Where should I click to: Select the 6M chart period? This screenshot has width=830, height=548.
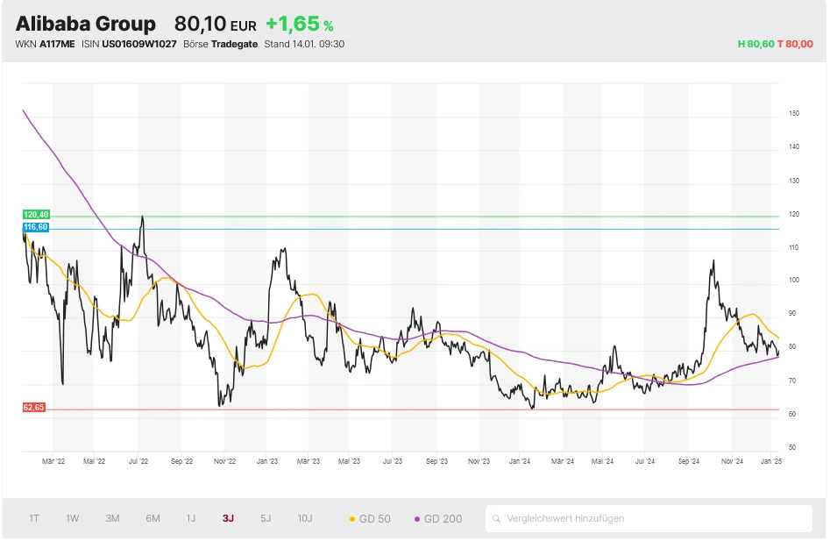tap(153, 518)
